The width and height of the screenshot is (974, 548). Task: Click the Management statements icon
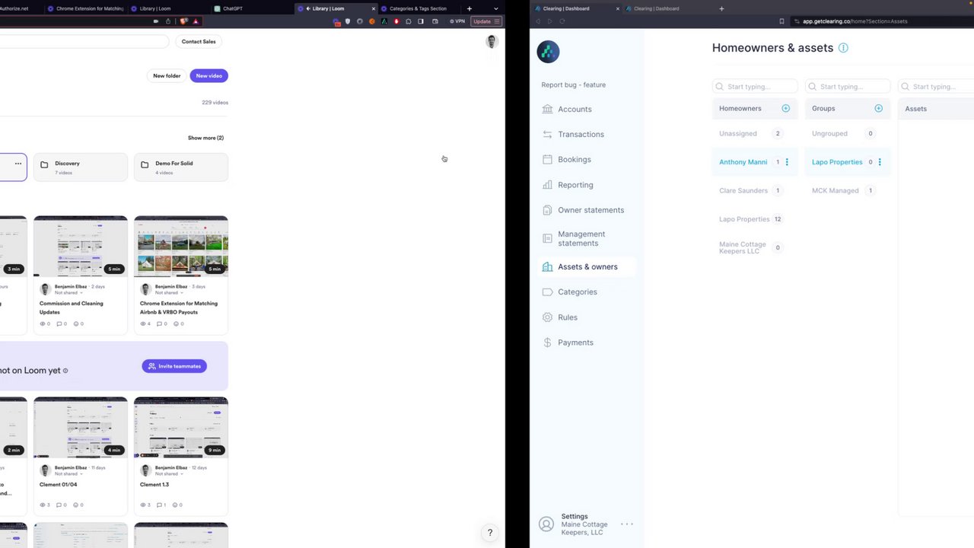pos(547,238)
